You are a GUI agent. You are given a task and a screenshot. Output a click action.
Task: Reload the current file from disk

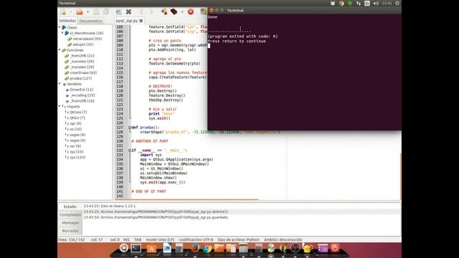point(118,12)
